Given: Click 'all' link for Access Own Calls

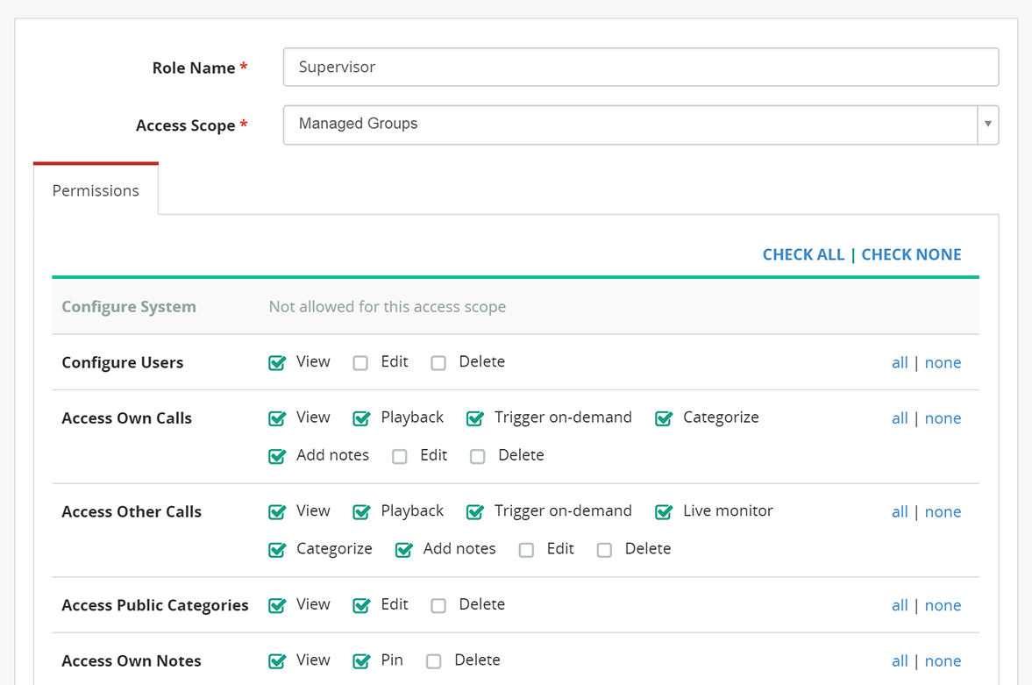Looking at the screenshot, I should click(900, 418).
